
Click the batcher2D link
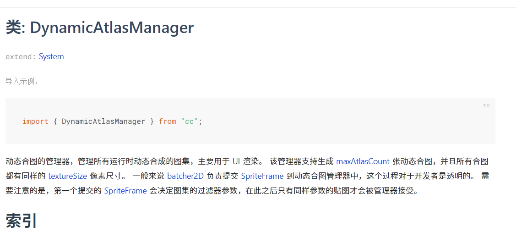[x=185, y=176]
